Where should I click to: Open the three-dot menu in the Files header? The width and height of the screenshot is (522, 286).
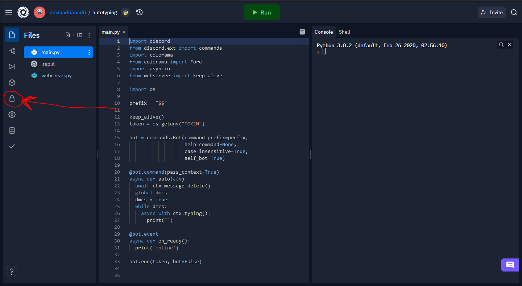click(89, 34)
